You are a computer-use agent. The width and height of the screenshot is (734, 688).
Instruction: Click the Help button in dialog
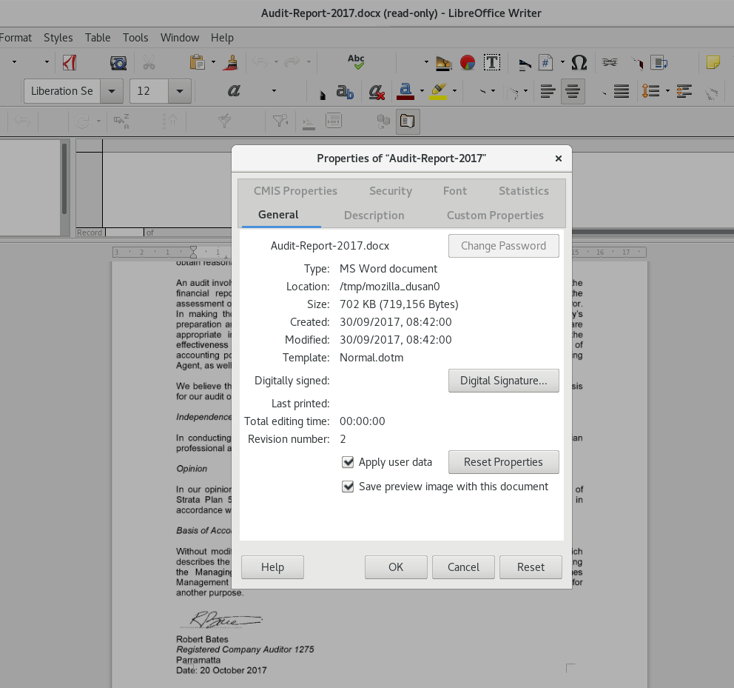[x=272, y=567]
